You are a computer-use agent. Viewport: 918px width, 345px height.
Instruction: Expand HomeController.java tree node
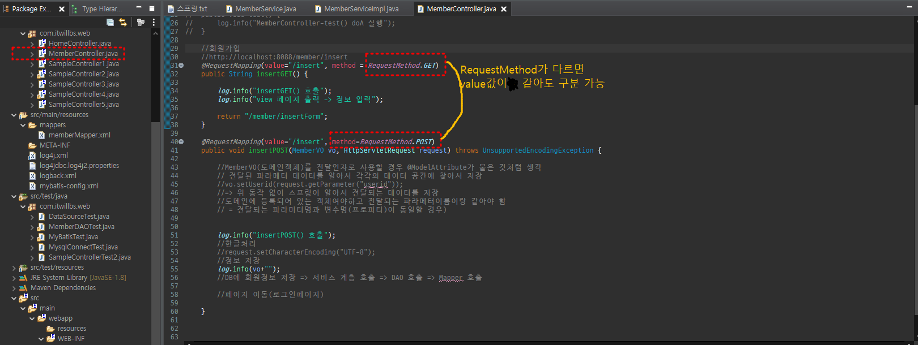32,44
